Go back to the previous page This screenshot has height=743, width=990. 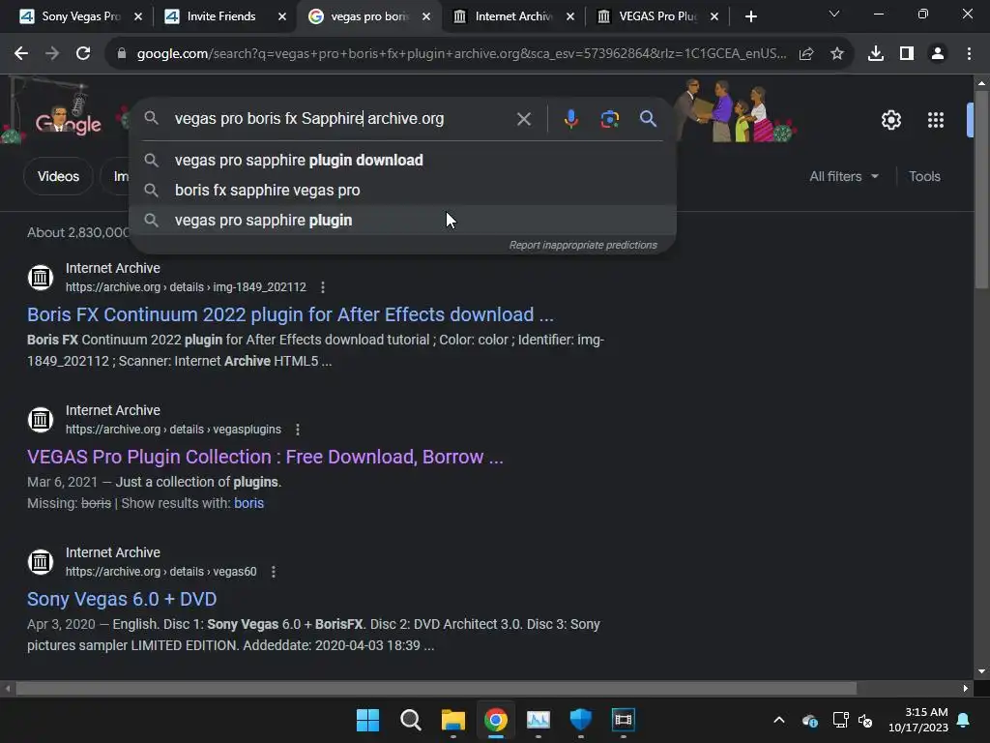tap(21, 54)
